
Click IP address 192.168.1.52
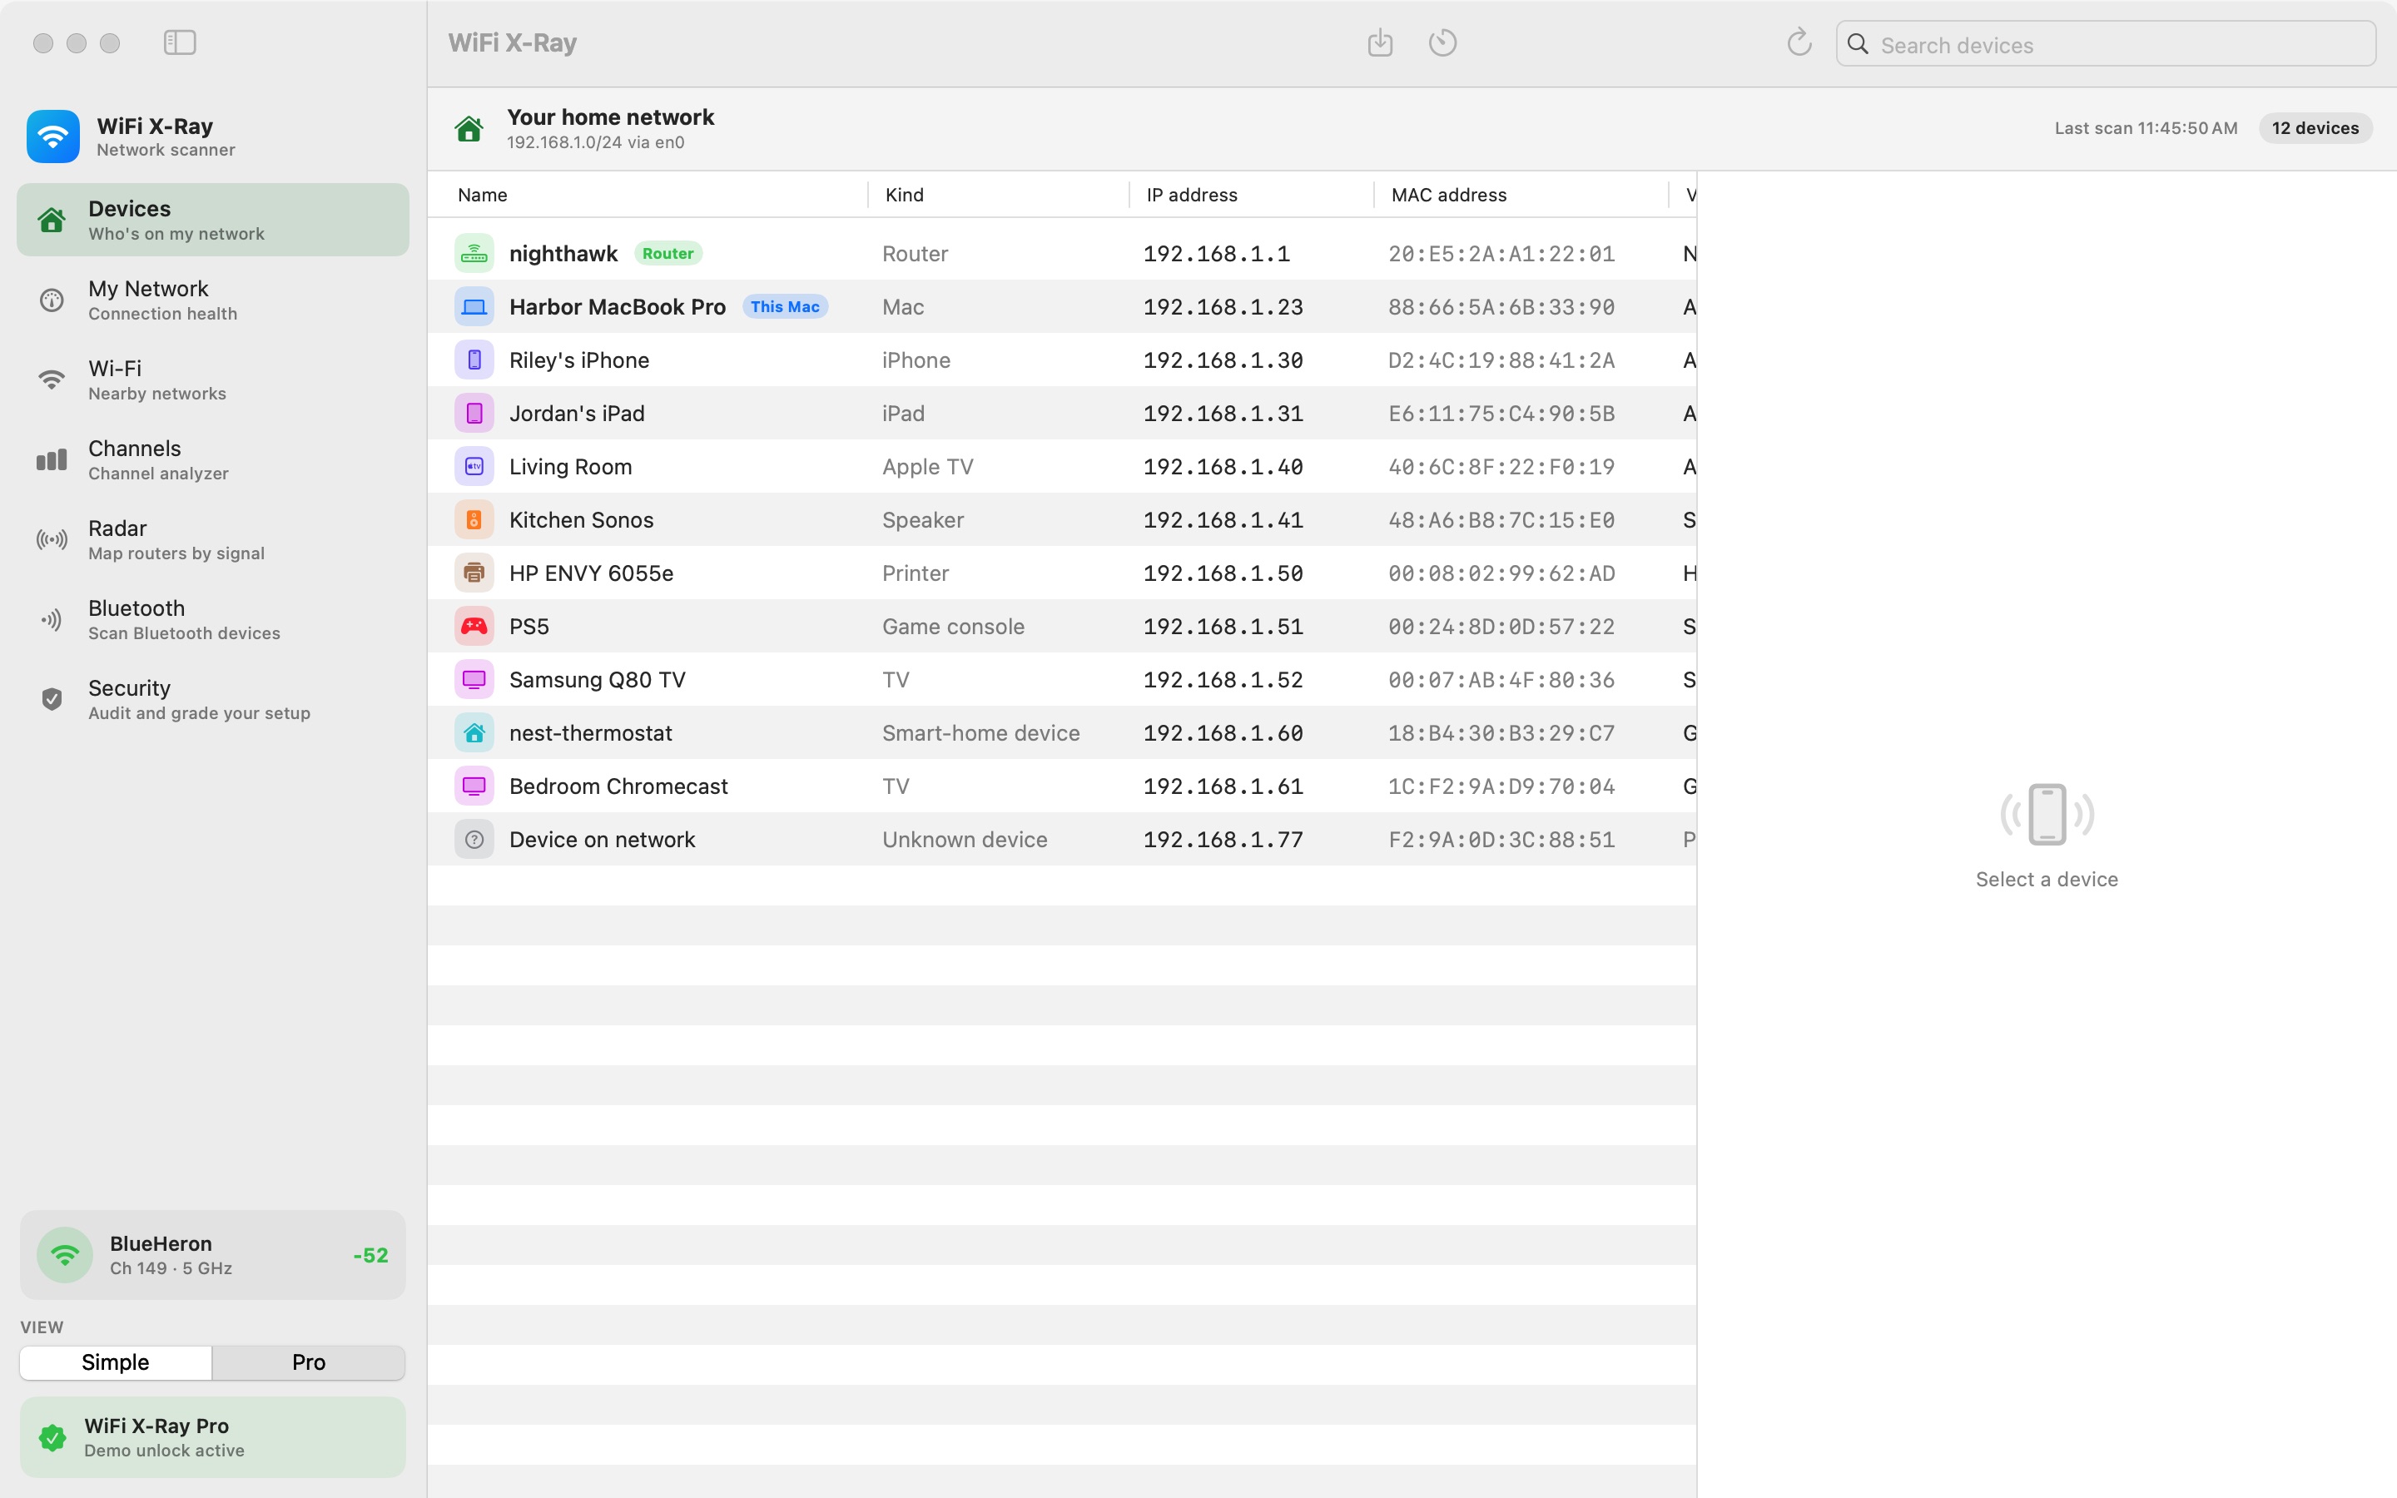(1223, 680)
